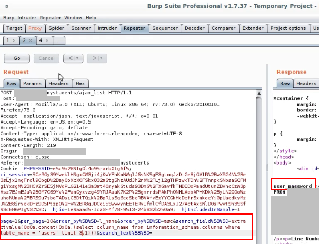Close Repeater tab 2 with its x
This screenshot has height=244, width=319.
click(31, 40)
